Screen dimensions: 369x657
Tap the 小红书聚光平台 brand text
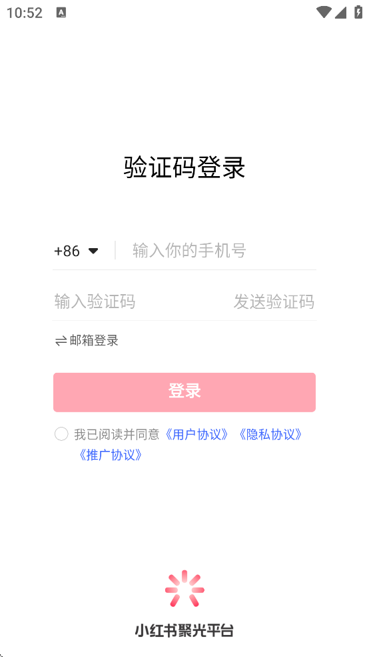[x=184, y=630]
